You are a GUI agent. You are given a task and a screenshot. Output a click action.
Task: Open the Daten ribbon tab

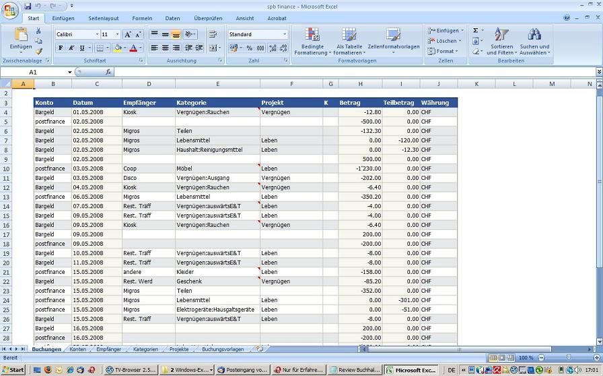172,18
